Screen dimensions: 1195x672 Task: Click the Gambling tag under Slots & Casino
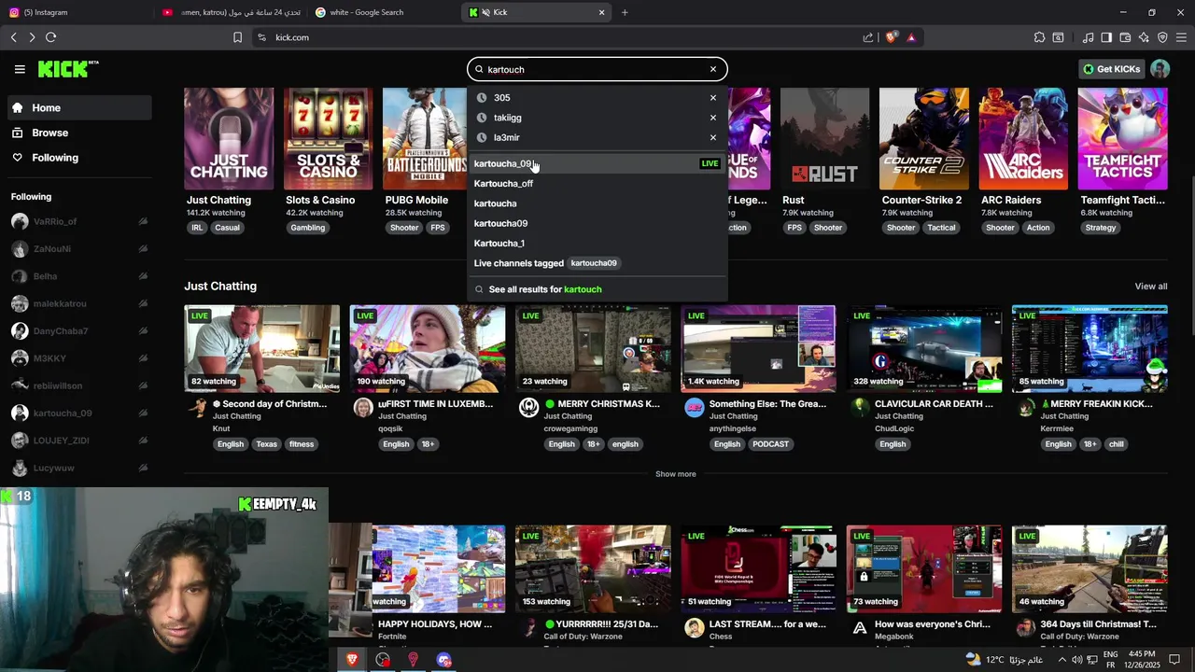[x=307, y=228]
